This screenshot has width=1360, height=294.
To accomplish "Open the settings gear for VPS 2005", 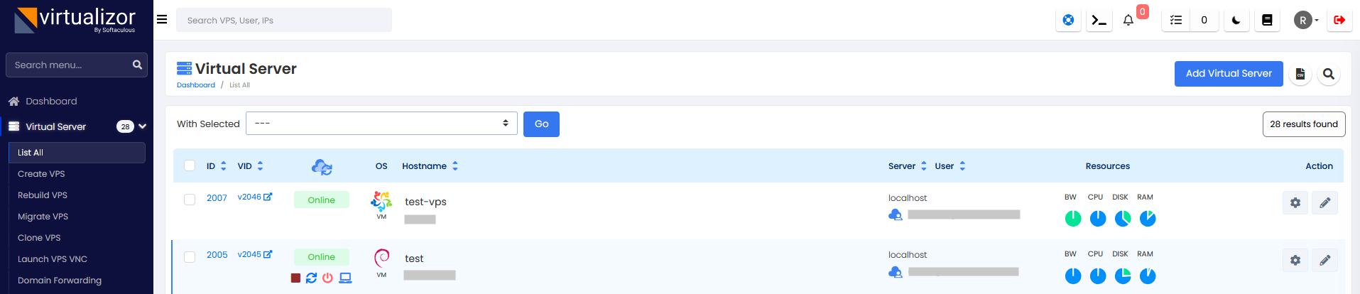I will [x=1295, y=260].
